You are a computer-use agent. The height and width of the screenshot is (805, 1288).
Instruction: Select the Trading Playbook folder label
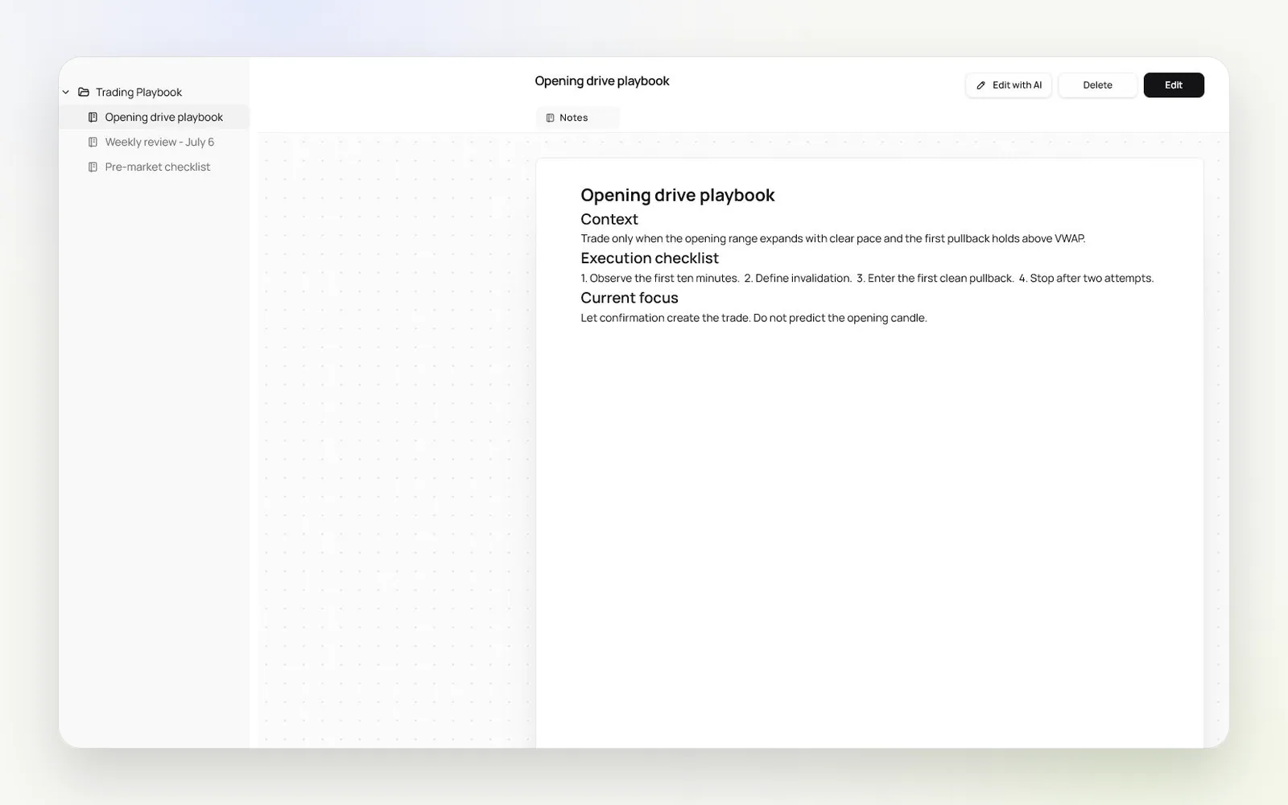point(138,92)
